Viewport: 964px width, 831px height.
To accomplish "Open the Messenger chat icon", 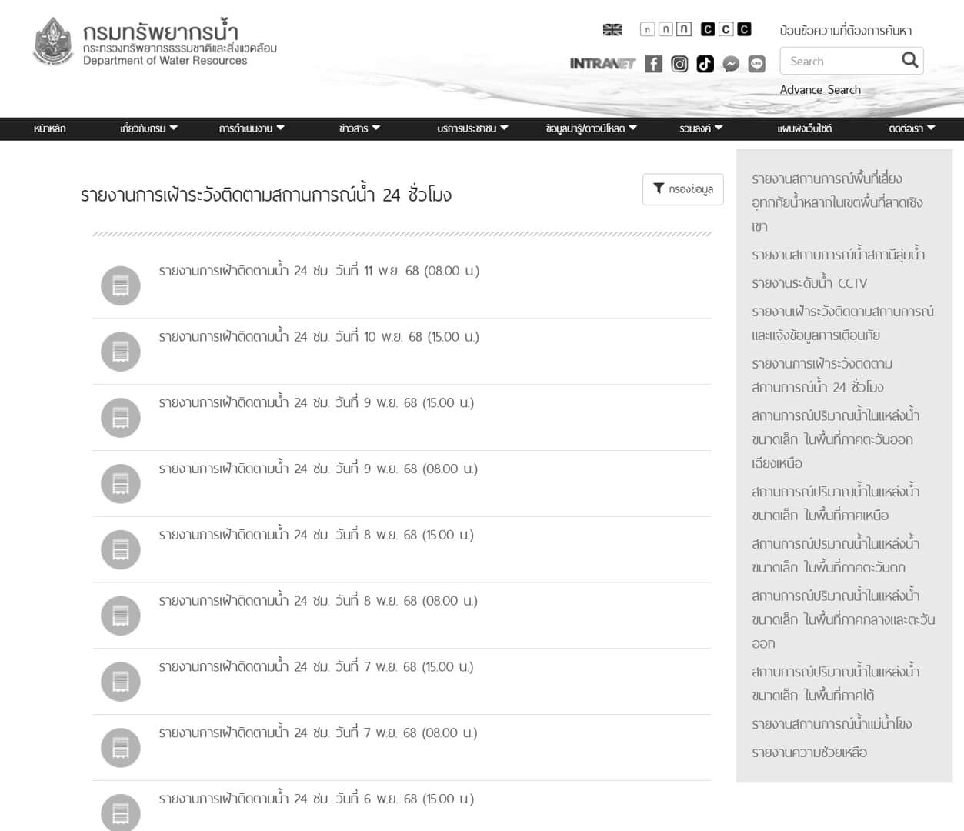I will 731,64.
